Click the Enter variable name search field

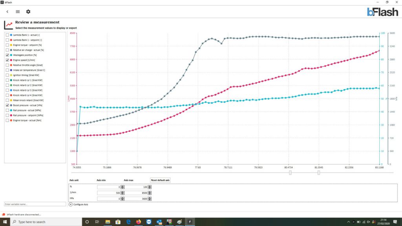click(35, 204)
